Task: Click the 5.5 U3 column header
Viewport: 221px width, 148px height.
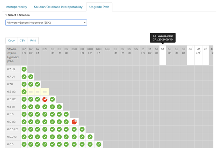Action: tap(115, 55)
